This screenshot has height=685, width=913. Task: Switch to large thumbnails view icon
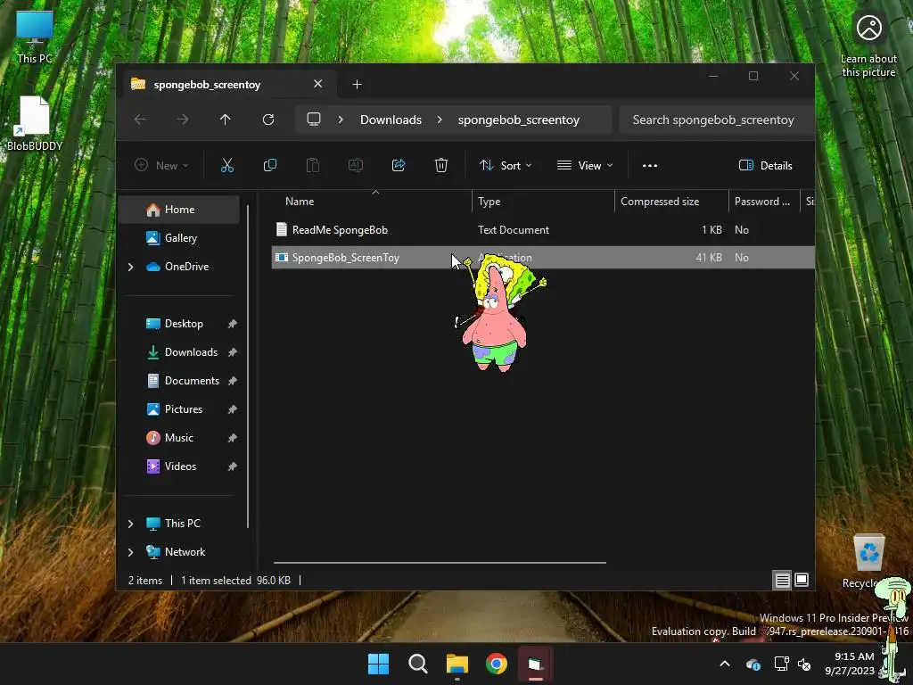pos(802,580)
